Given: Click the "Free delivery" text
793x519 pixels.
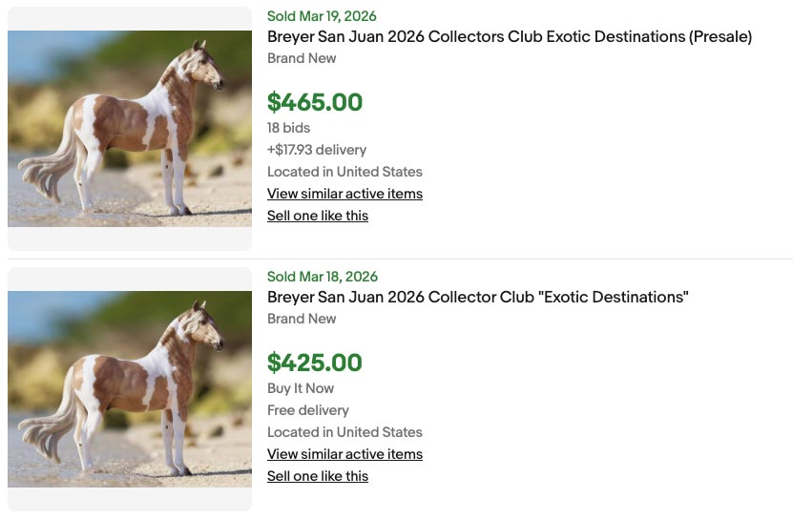Looking at the screenshot, I should tap(308, 410).
